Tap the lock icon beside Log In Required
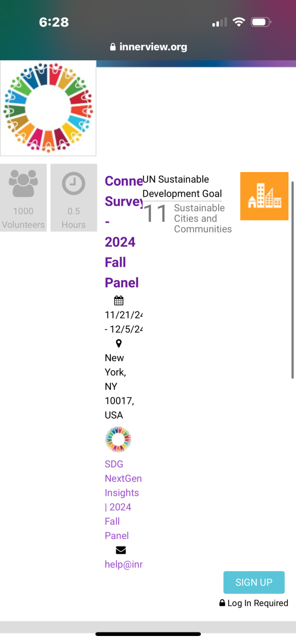Screen dimensions: 296x642 pyautogui.click(x=222, y=603)
